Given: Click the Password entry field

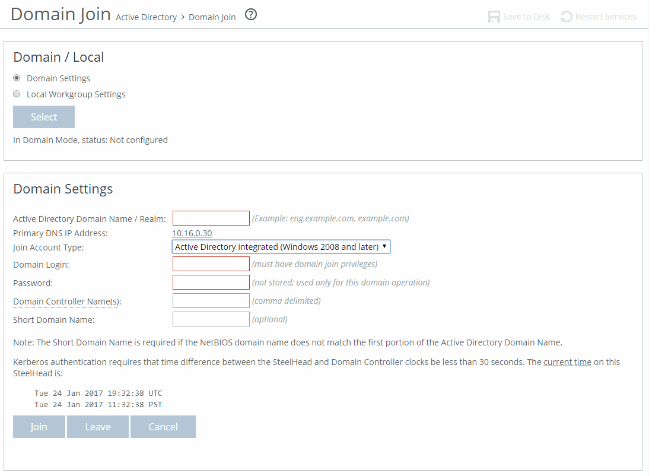Looking at the screenshot, I should [x=211, y=282].
